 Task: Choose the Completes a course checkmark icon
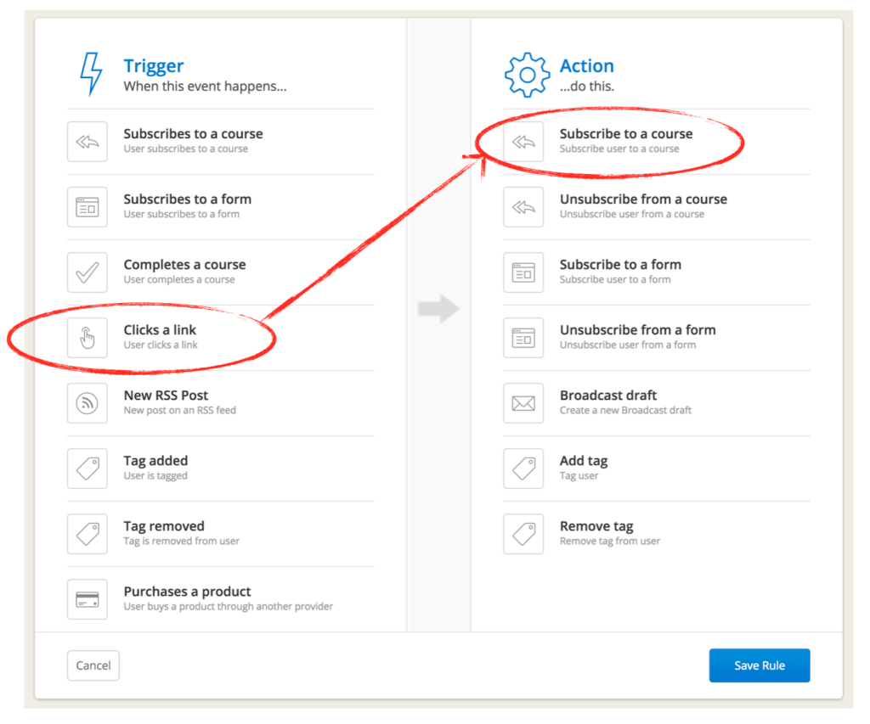click(x=88, y=272)
